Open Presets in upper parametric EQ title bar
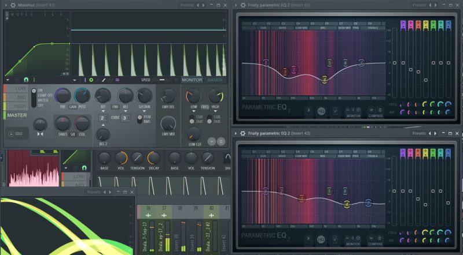463x255 pixels. pyautogui.click(x=419, y=5)
